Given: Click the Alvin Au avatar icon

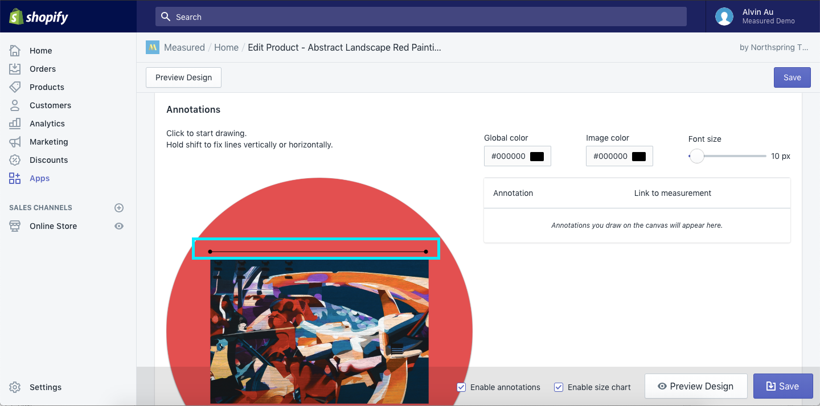Looking at the screenshot, I should pos(724,17).
